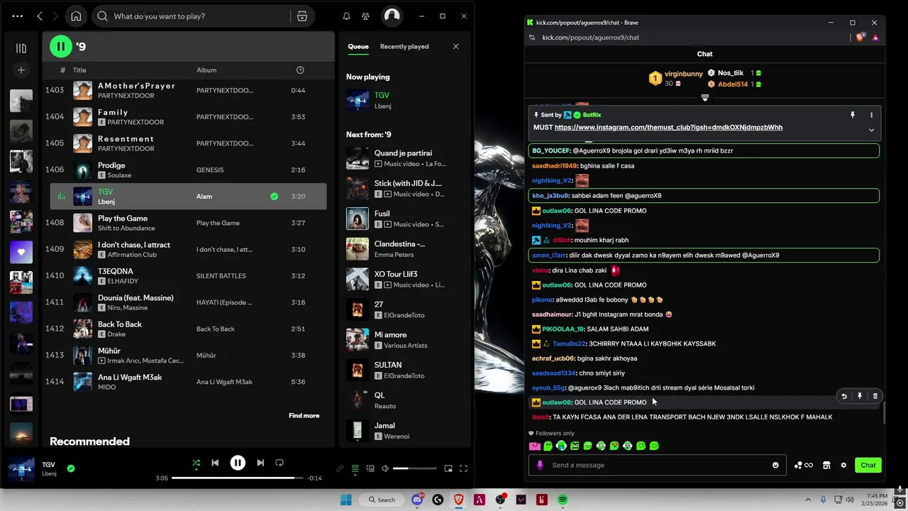The height and width of the screenshot is (511, 908).
Task: Seek within the TGV track progress bar
Action: coord(238,478)
